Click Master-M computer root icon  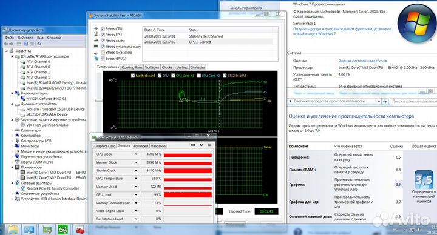[12, 51]
